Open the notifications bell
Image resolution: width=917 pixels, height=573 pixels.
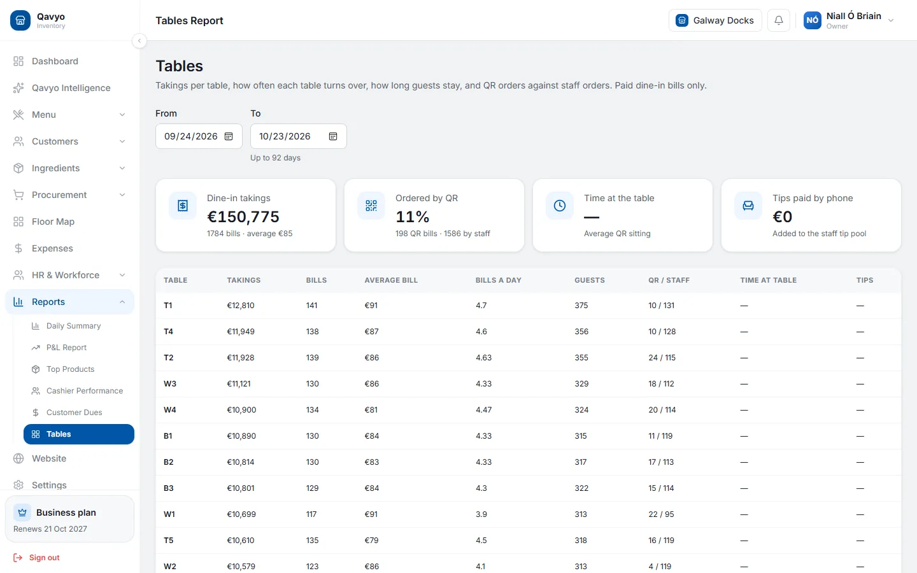pos(779,20)
